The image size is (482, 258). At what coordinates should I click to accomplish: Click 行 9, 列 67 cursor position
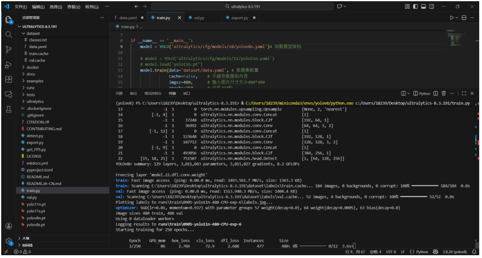[356, 252]
